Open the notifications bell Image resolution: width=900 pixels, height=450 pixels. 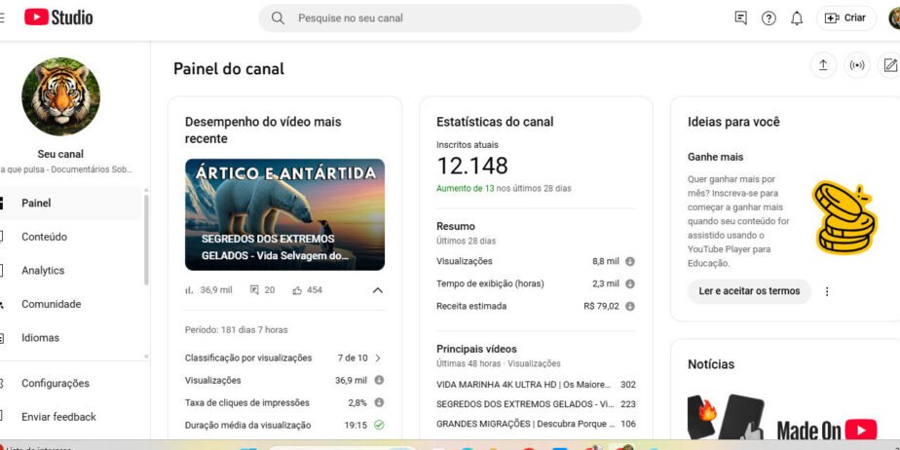pos(797,19)
